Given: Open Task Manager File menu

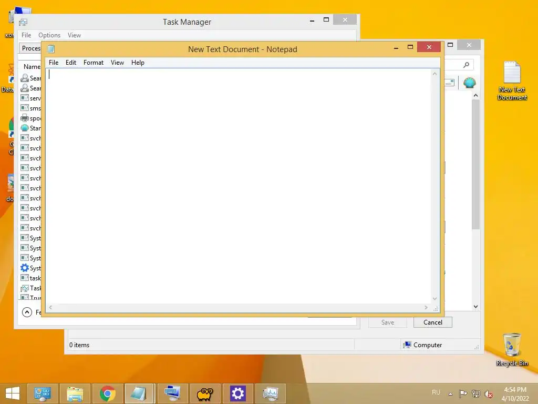Looking at the screenshot, I should 26,35.
